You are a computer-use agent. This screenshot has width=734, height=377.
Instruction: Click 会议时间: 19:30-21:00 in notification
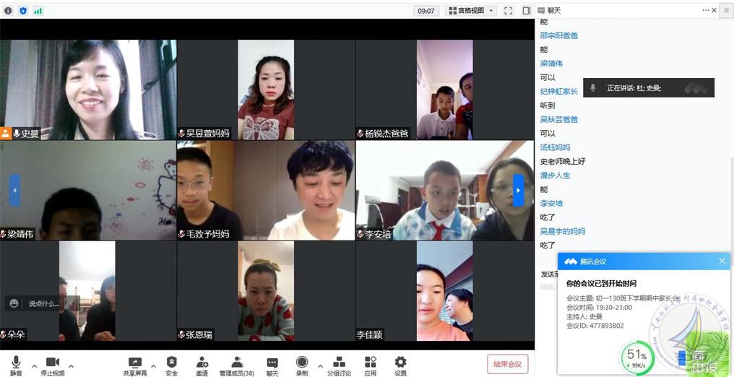(599, 308)
